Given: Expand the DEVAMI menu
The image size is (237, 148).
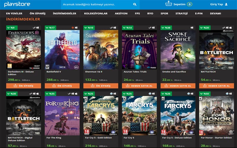Looking at the screenshot, I should 216,13.
